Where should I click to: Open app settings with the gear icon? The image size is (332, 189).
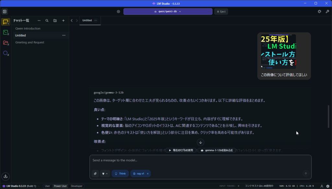[118, 11]
